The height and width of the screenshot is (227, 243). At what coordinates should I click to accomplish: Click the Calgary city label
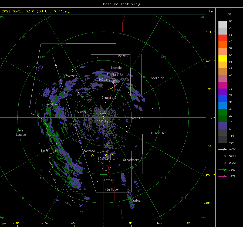point(105,159)
